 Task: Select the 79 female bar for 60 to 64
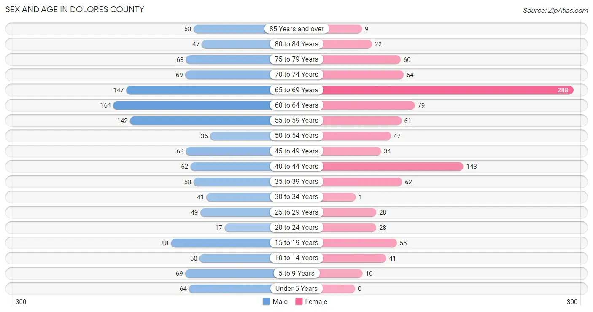(x=368, y=105)
